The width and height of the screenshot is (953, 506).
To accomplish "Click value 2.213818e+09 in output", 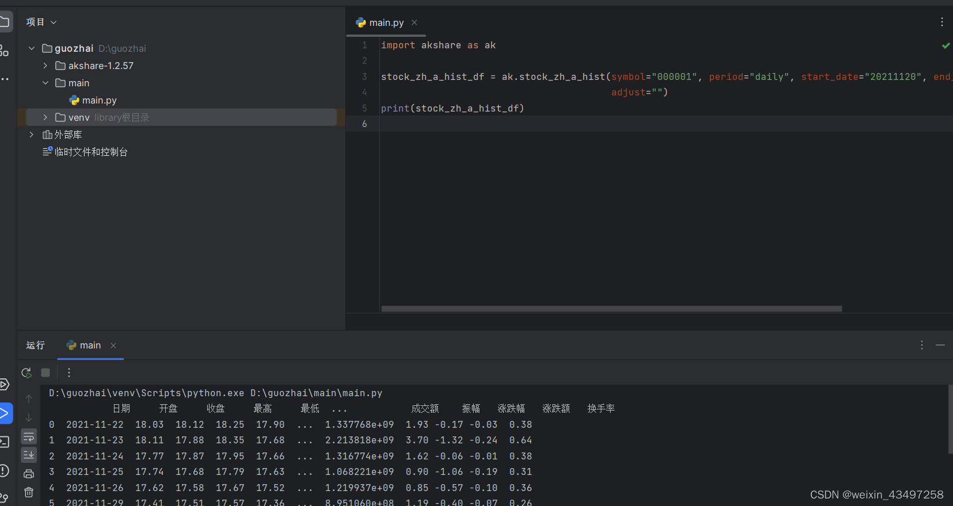I will (x=360, y=440).
